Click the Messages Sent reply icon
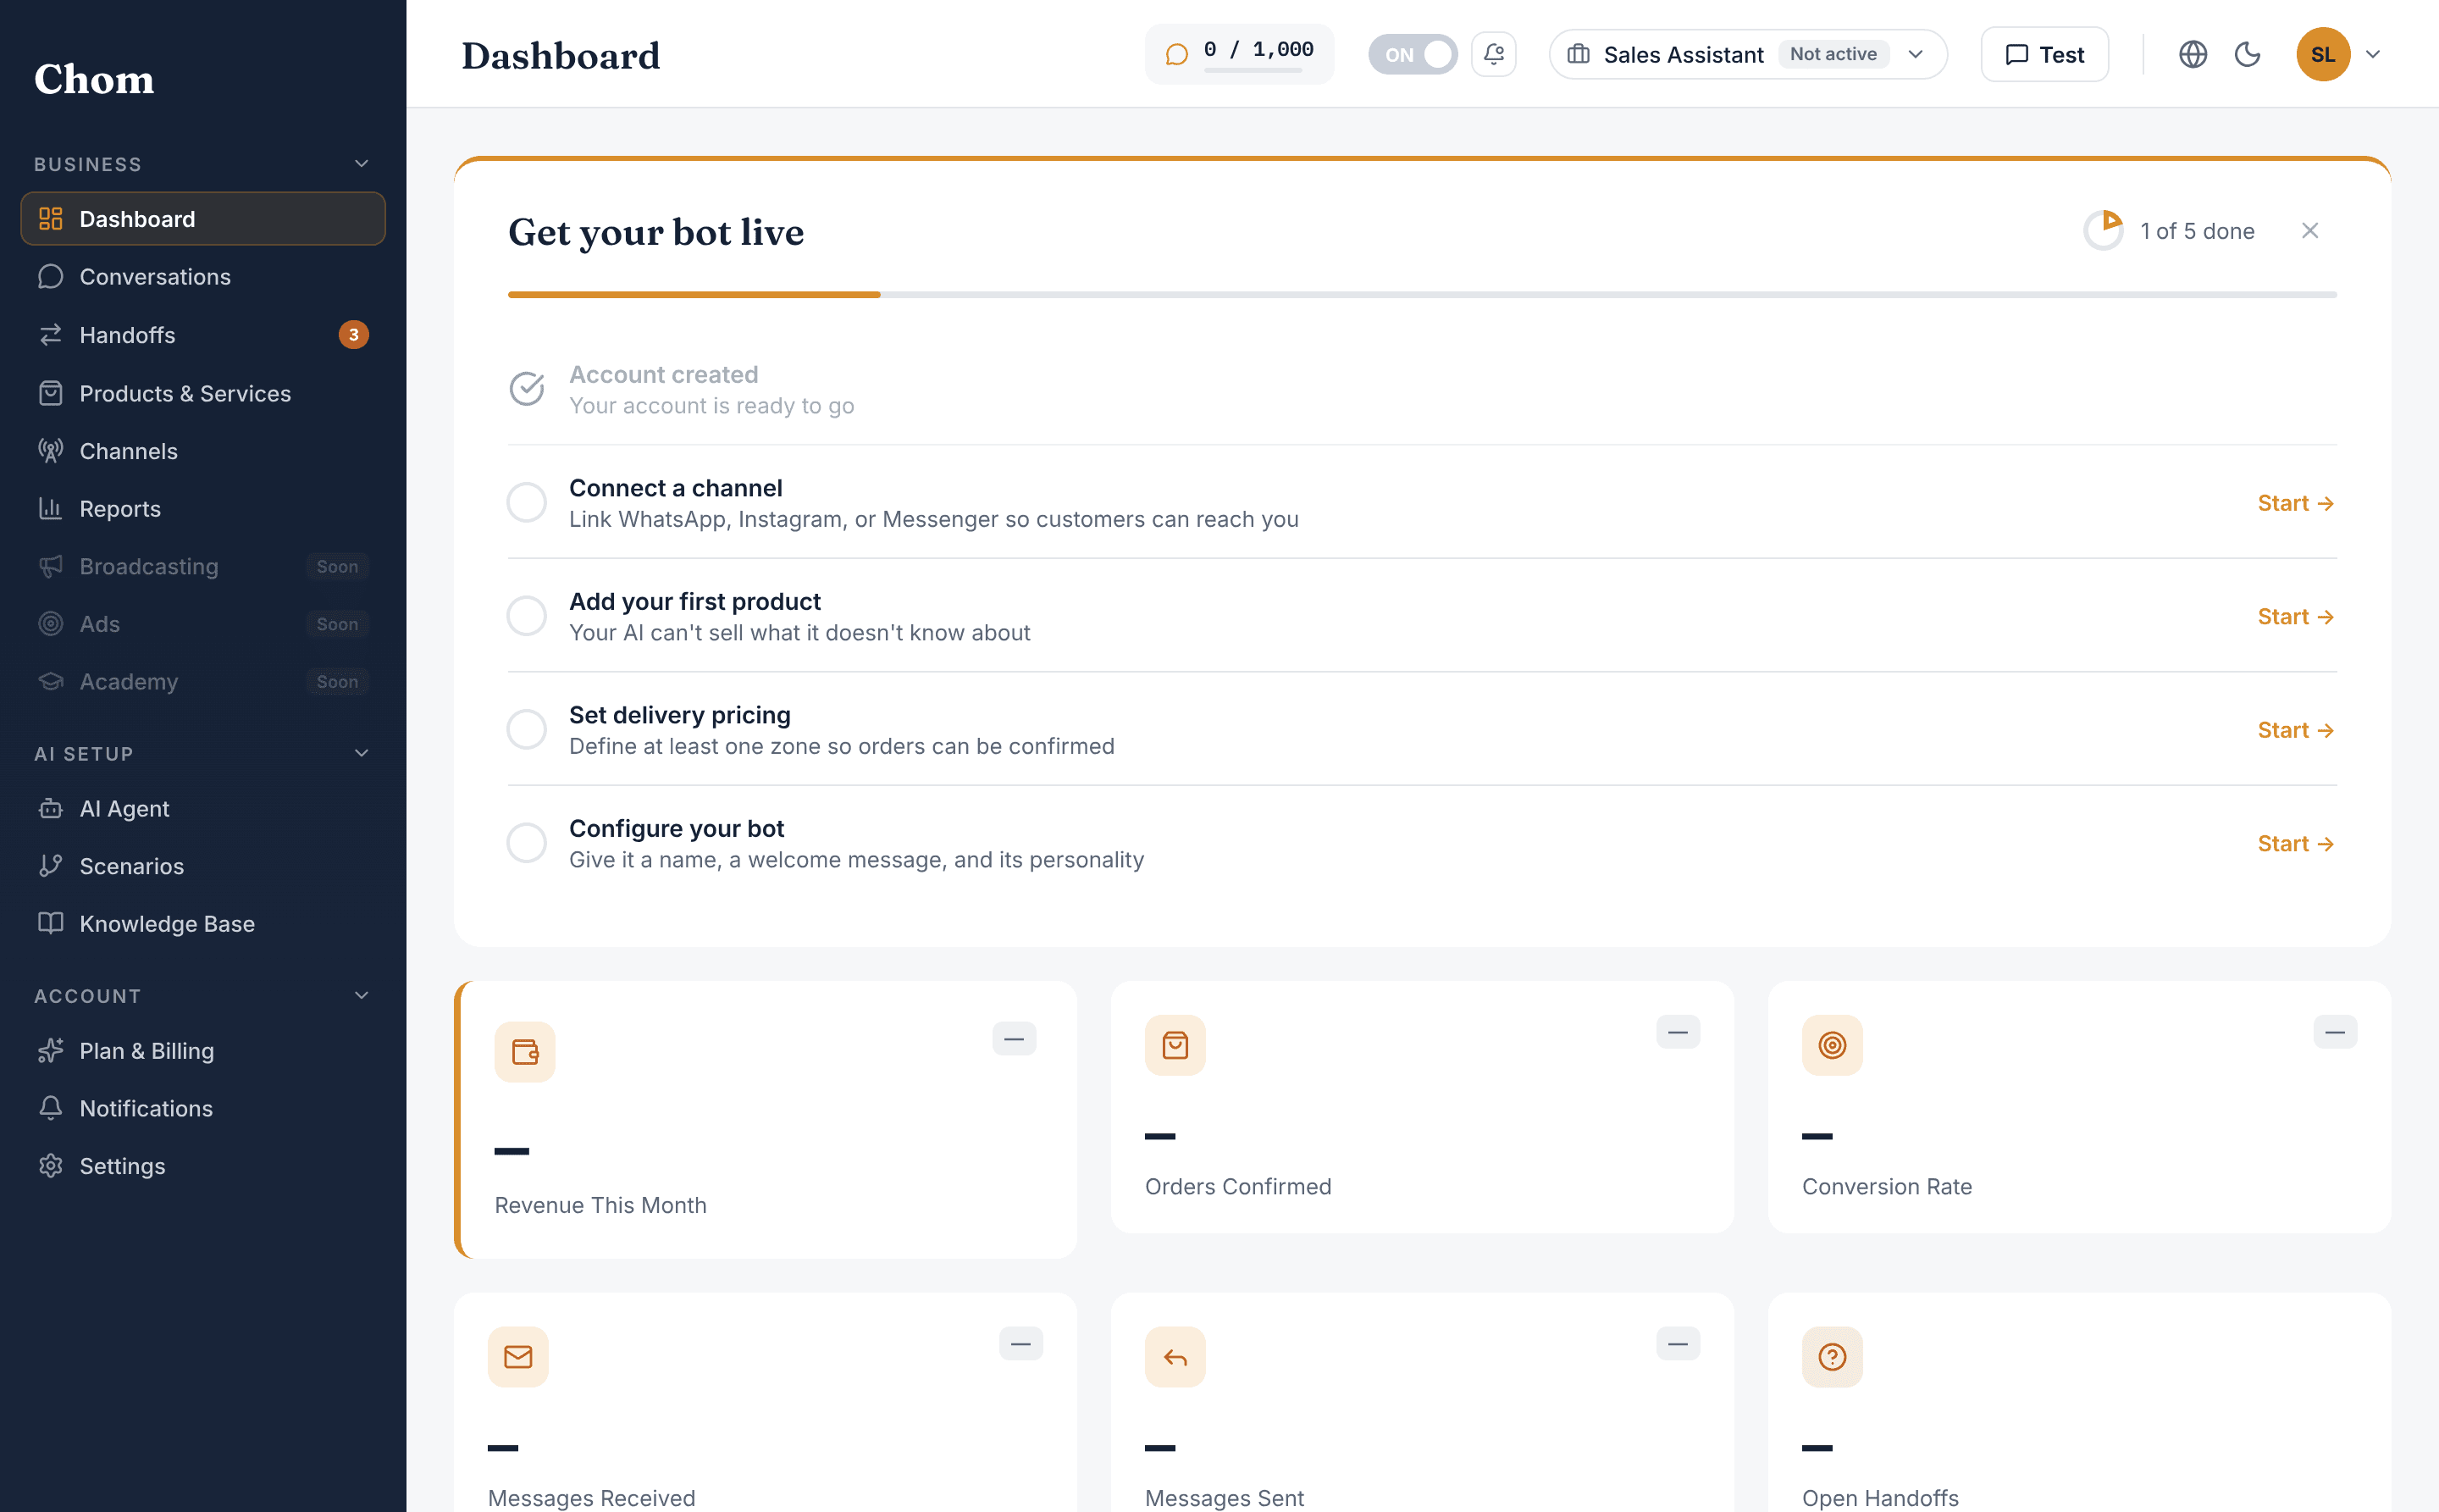Image resolution: width=2439 pixels, height=1512 pixels. point(1175,1356)
